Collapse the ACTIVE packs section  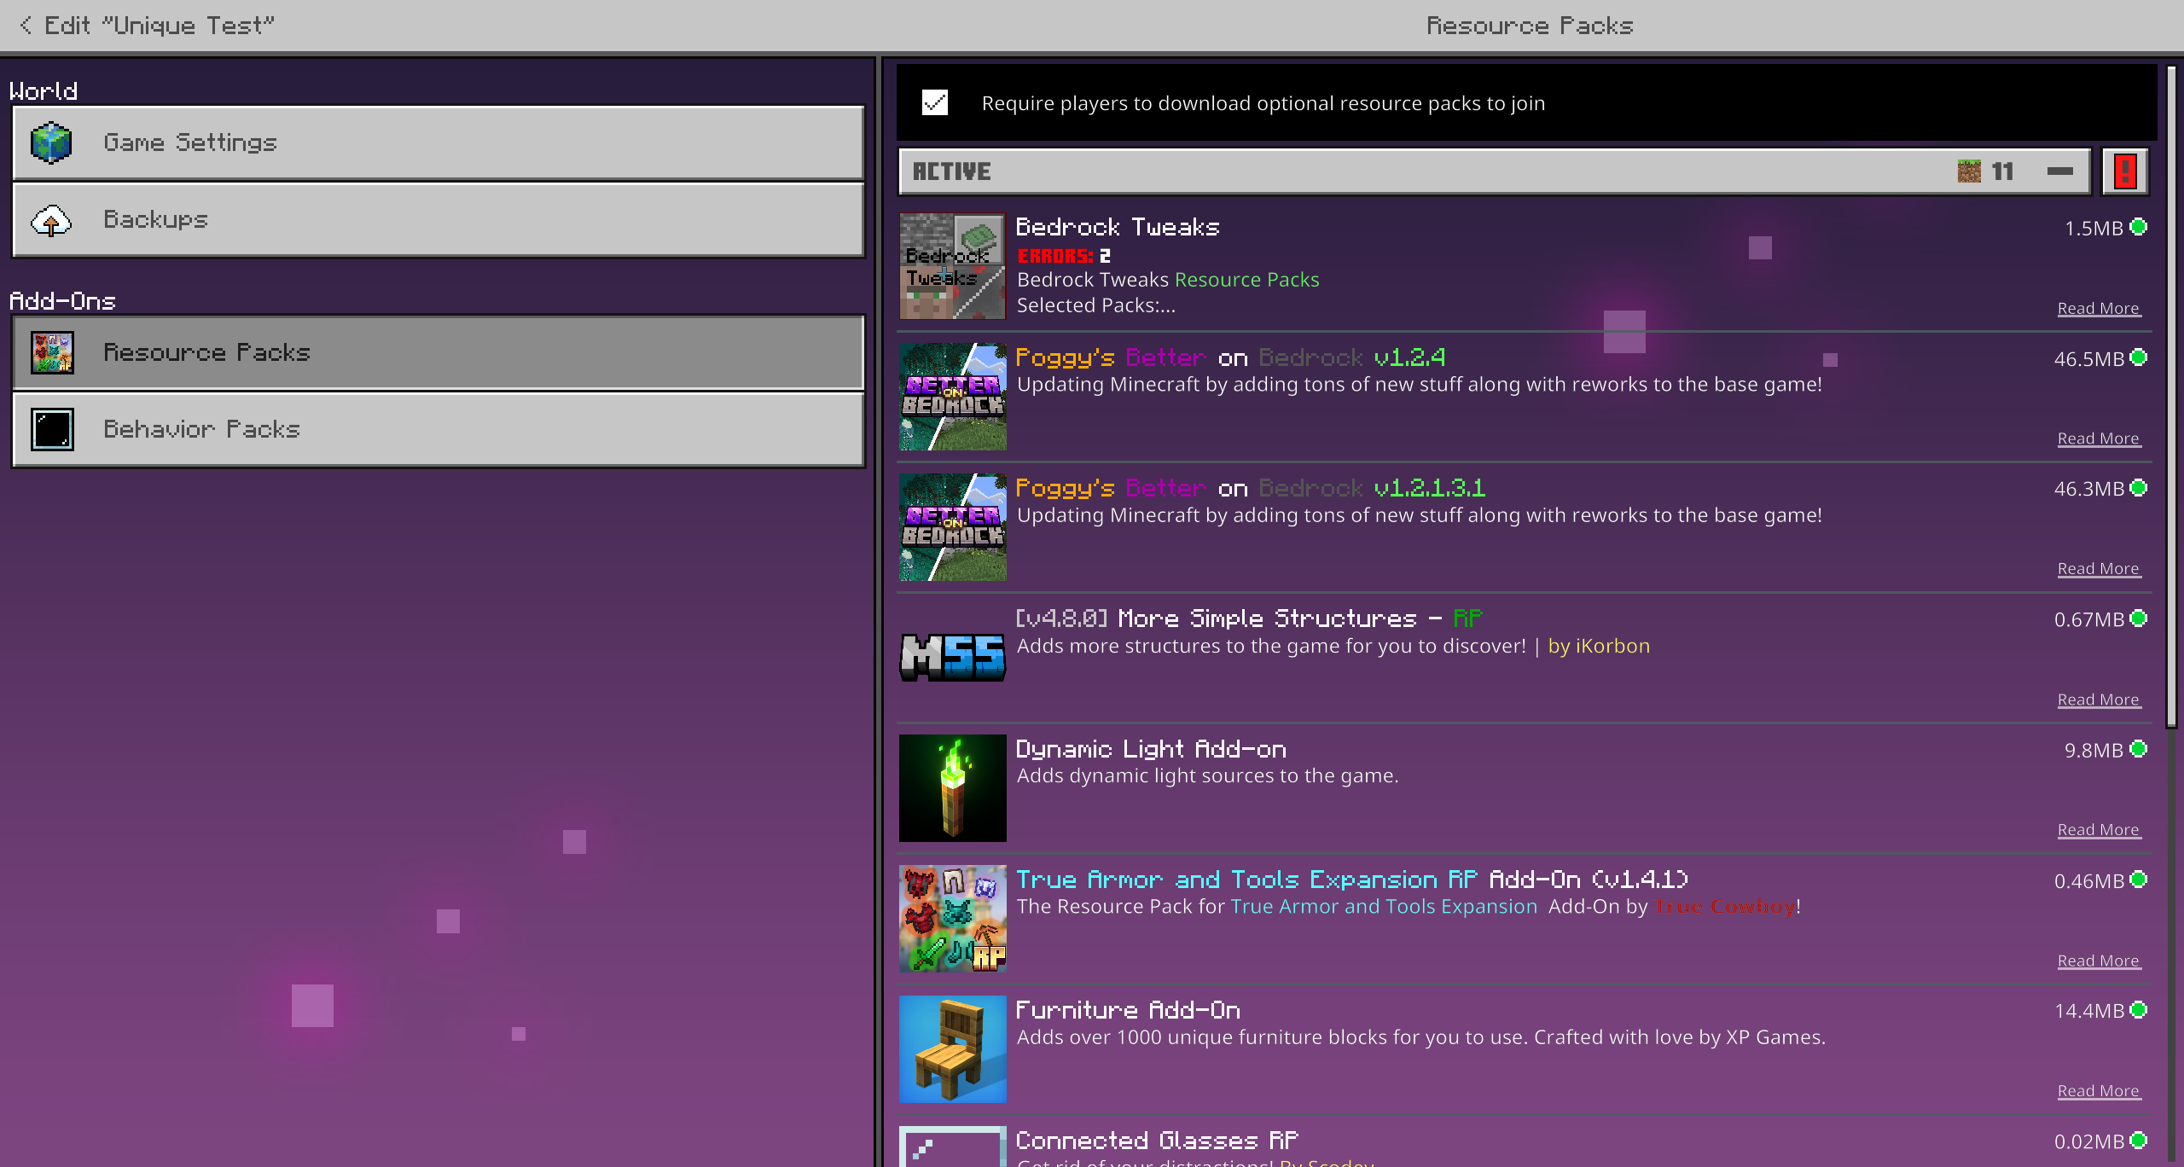2059,171
